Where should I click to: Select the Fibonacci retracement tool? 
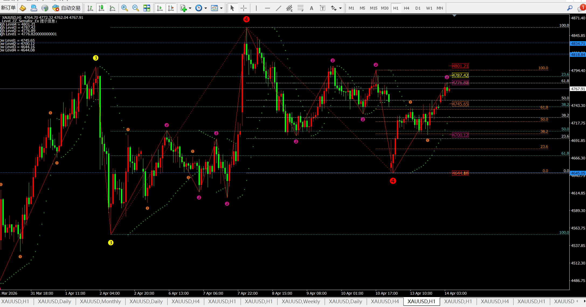click(x=301, y=8)
